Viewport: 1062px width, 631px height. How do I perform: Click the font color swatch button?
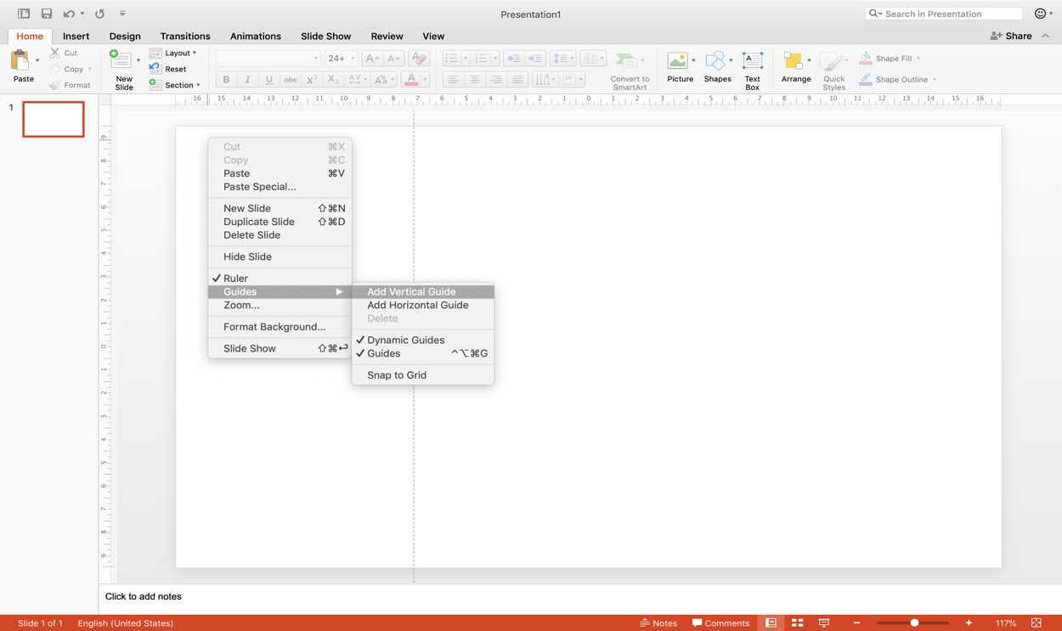411,80
